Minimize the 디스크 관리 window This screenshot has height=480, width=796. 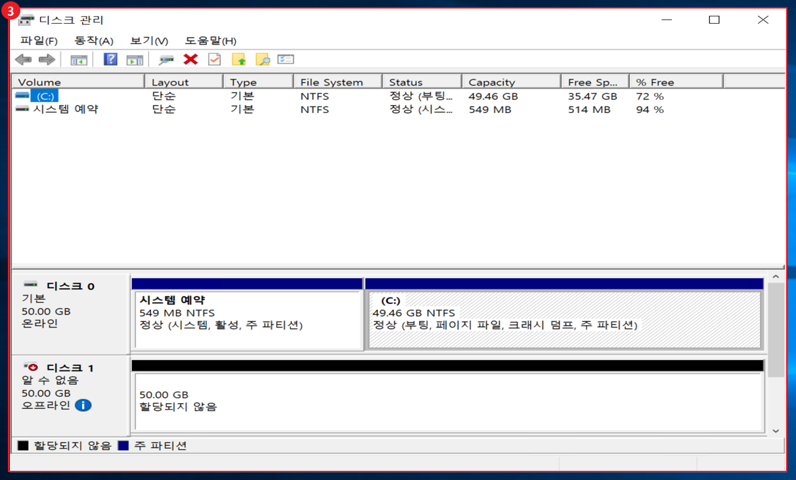coord(667,20)
